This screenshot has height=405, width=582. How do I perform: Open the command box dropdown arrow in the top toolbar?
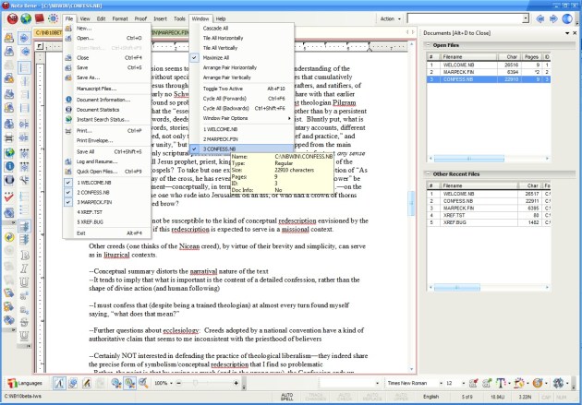coord(526,18)
